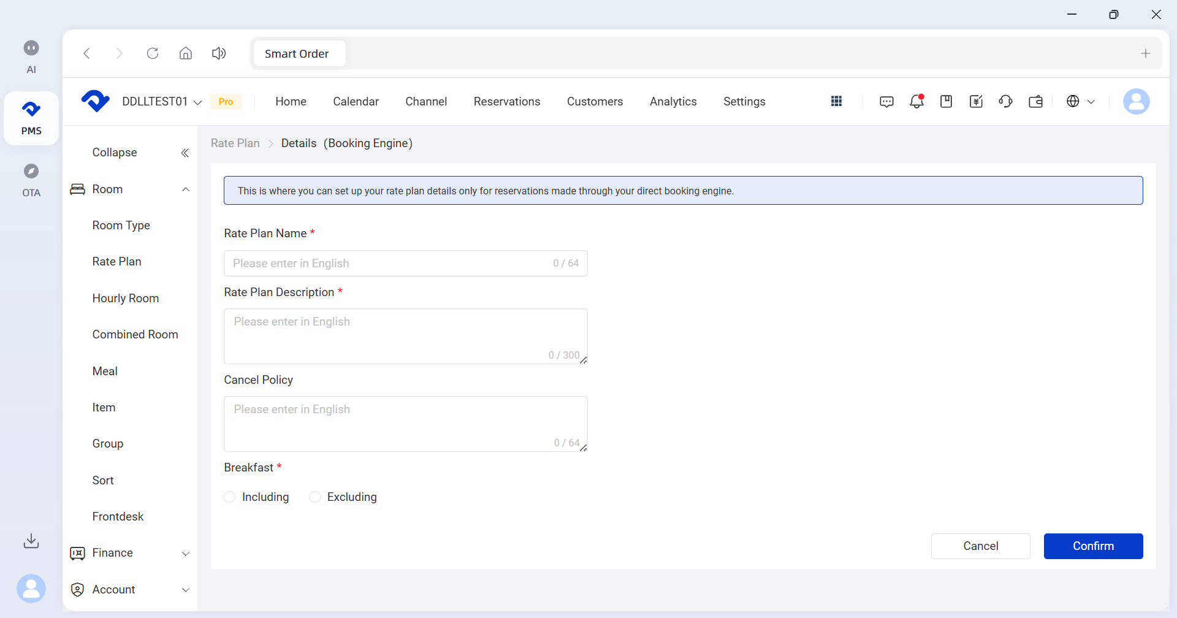Image resolution: width=1177 pixels, height=618 pixels.
Task: Open the wallet icon
Action: [1036, 101]
